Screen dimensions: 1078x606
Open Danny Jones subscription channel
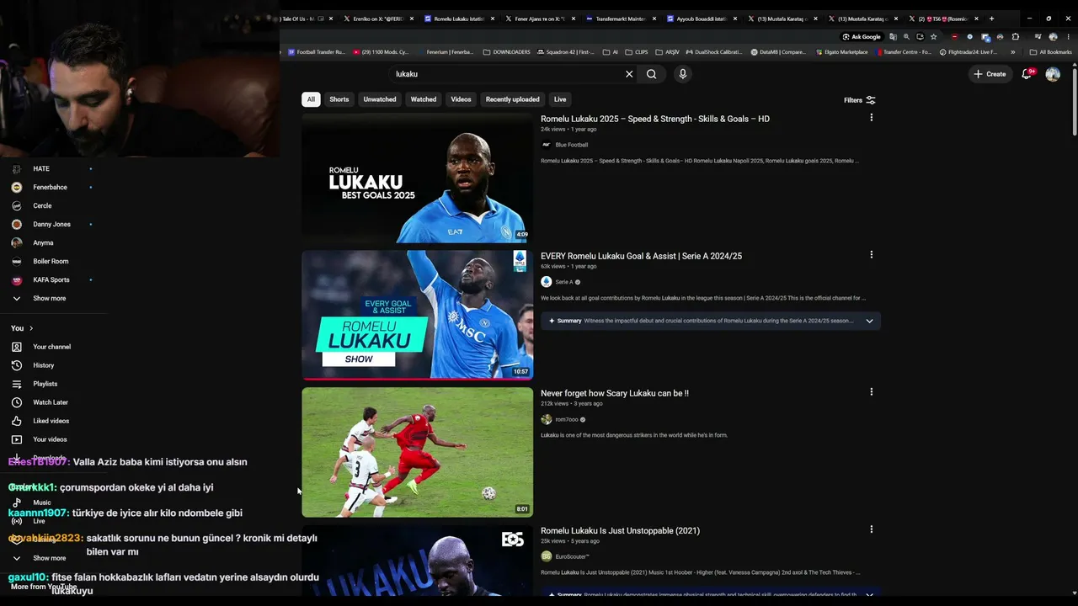point(51,224)
